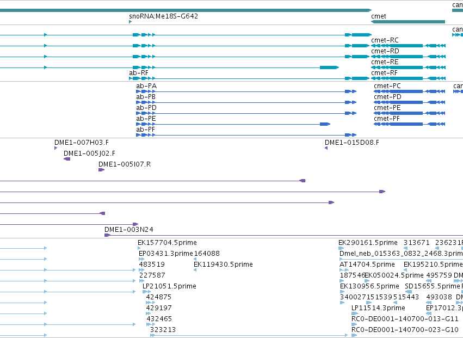Image resolution: width=463 pixels, height=338 pixels.
Task: Select the ab-PB protein label
Action: tap(146, 97)
